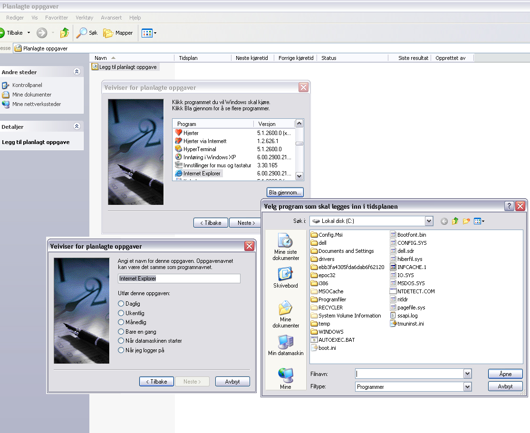
Task: Click the Bla gjennom... button
Action: pos(285,192)
